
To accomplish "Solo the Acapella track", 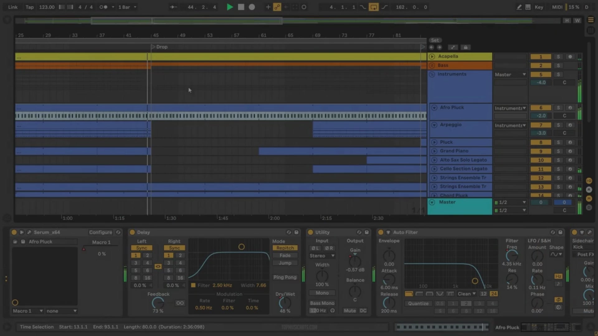I will (x=558, y=57).
